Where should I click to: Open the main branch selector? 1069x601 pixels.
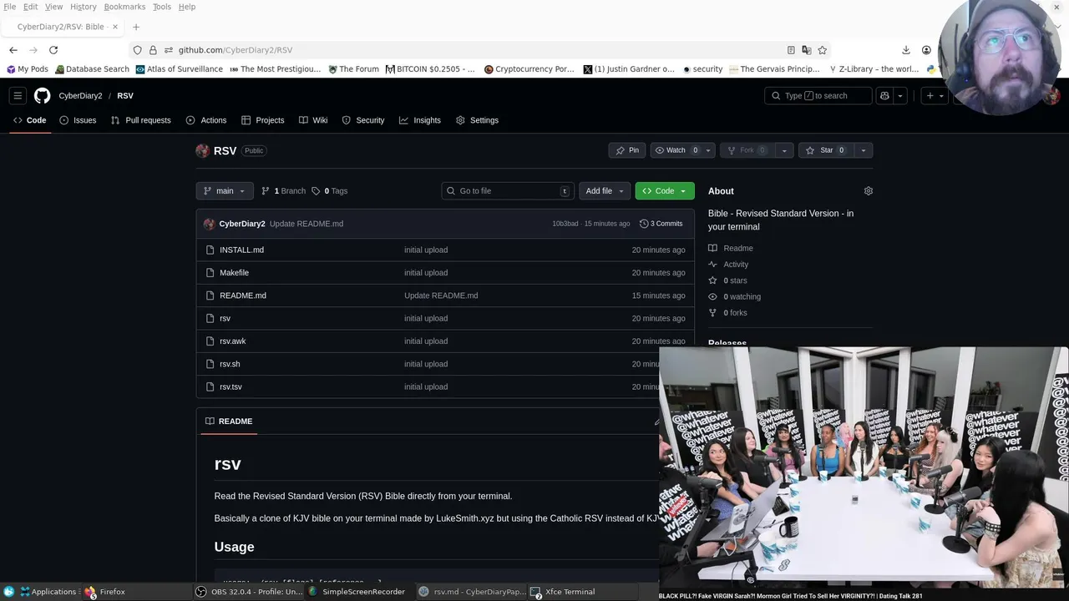pyautogui.click(x=225, y=191)
